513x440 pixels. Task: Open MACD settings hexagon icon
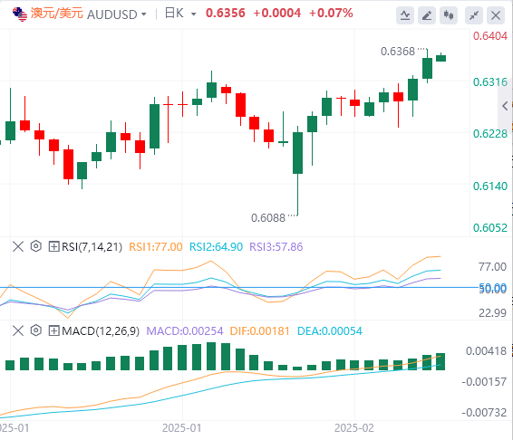click(36, 330)
